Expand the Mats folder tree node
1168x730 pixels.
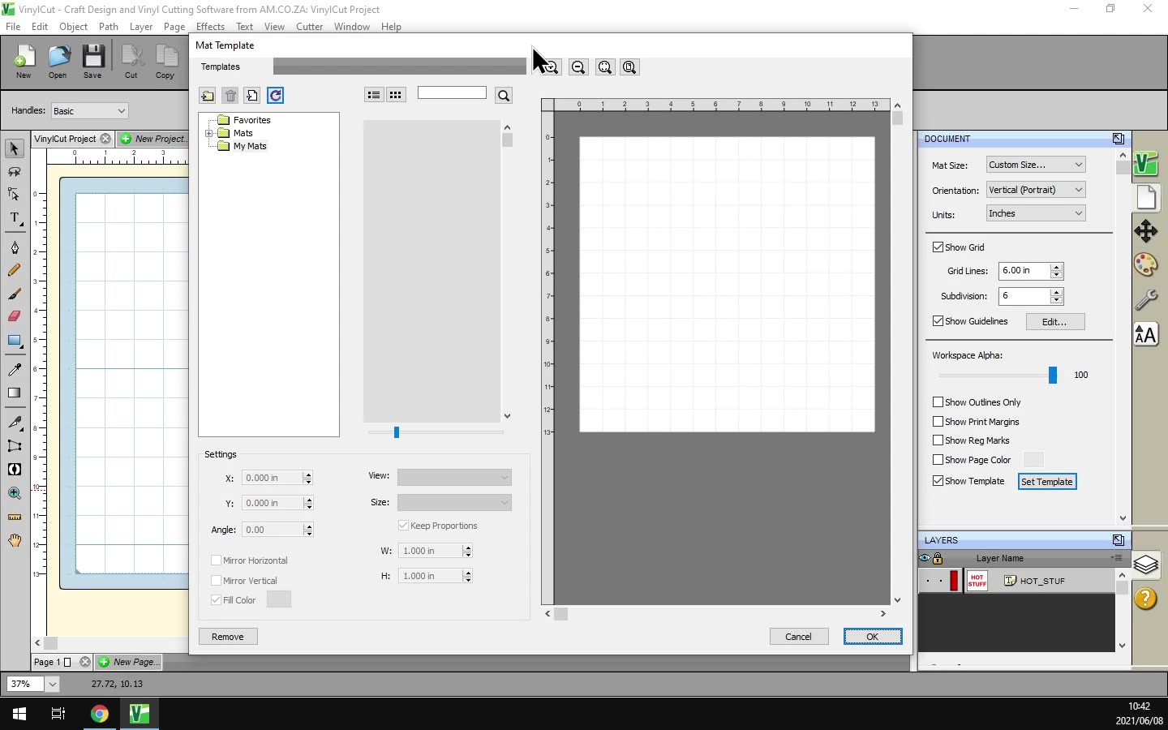click(209, 133)
